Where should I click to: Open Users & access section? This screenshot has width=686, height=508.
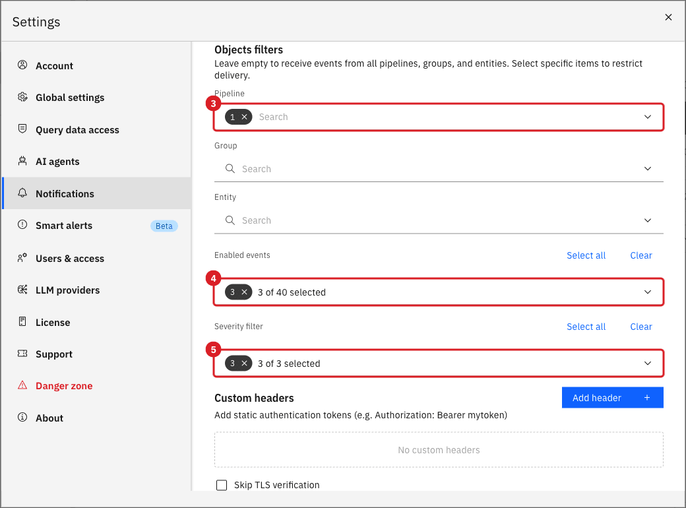pyautogui.click(x=97, y=258)
